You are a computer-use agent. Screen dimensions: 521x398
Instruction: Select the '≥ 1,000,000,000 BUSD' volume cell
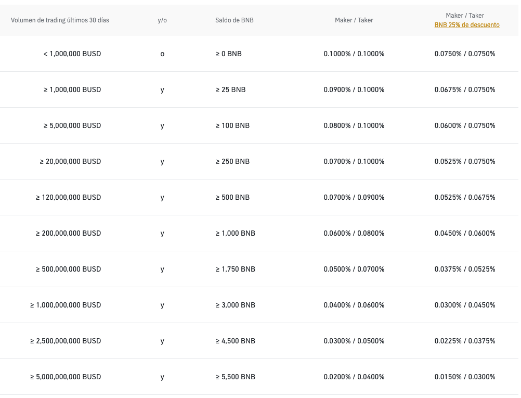66,305
